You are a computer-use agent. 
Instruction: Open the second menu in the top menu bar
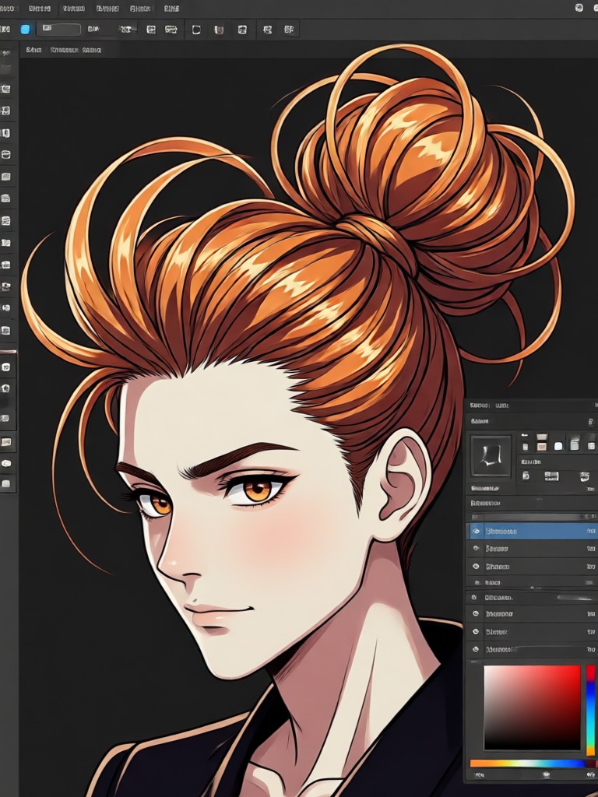coord(39,9)
